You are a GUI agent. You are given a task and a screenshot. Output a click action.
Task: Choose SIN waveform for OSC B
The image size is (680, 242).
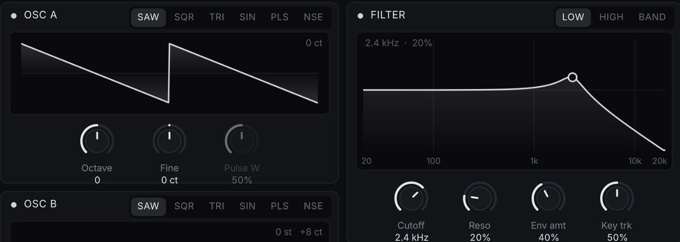pos(248,206)
